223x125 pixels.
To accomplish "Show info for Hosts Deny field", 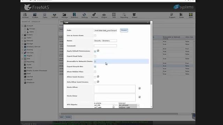I will pyautogui.click(x=139, y=97).
